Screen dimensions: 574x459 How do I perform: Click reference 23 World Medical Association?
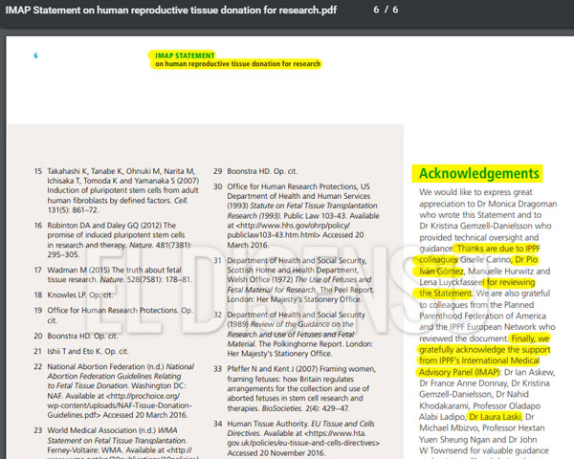(116, 442)
